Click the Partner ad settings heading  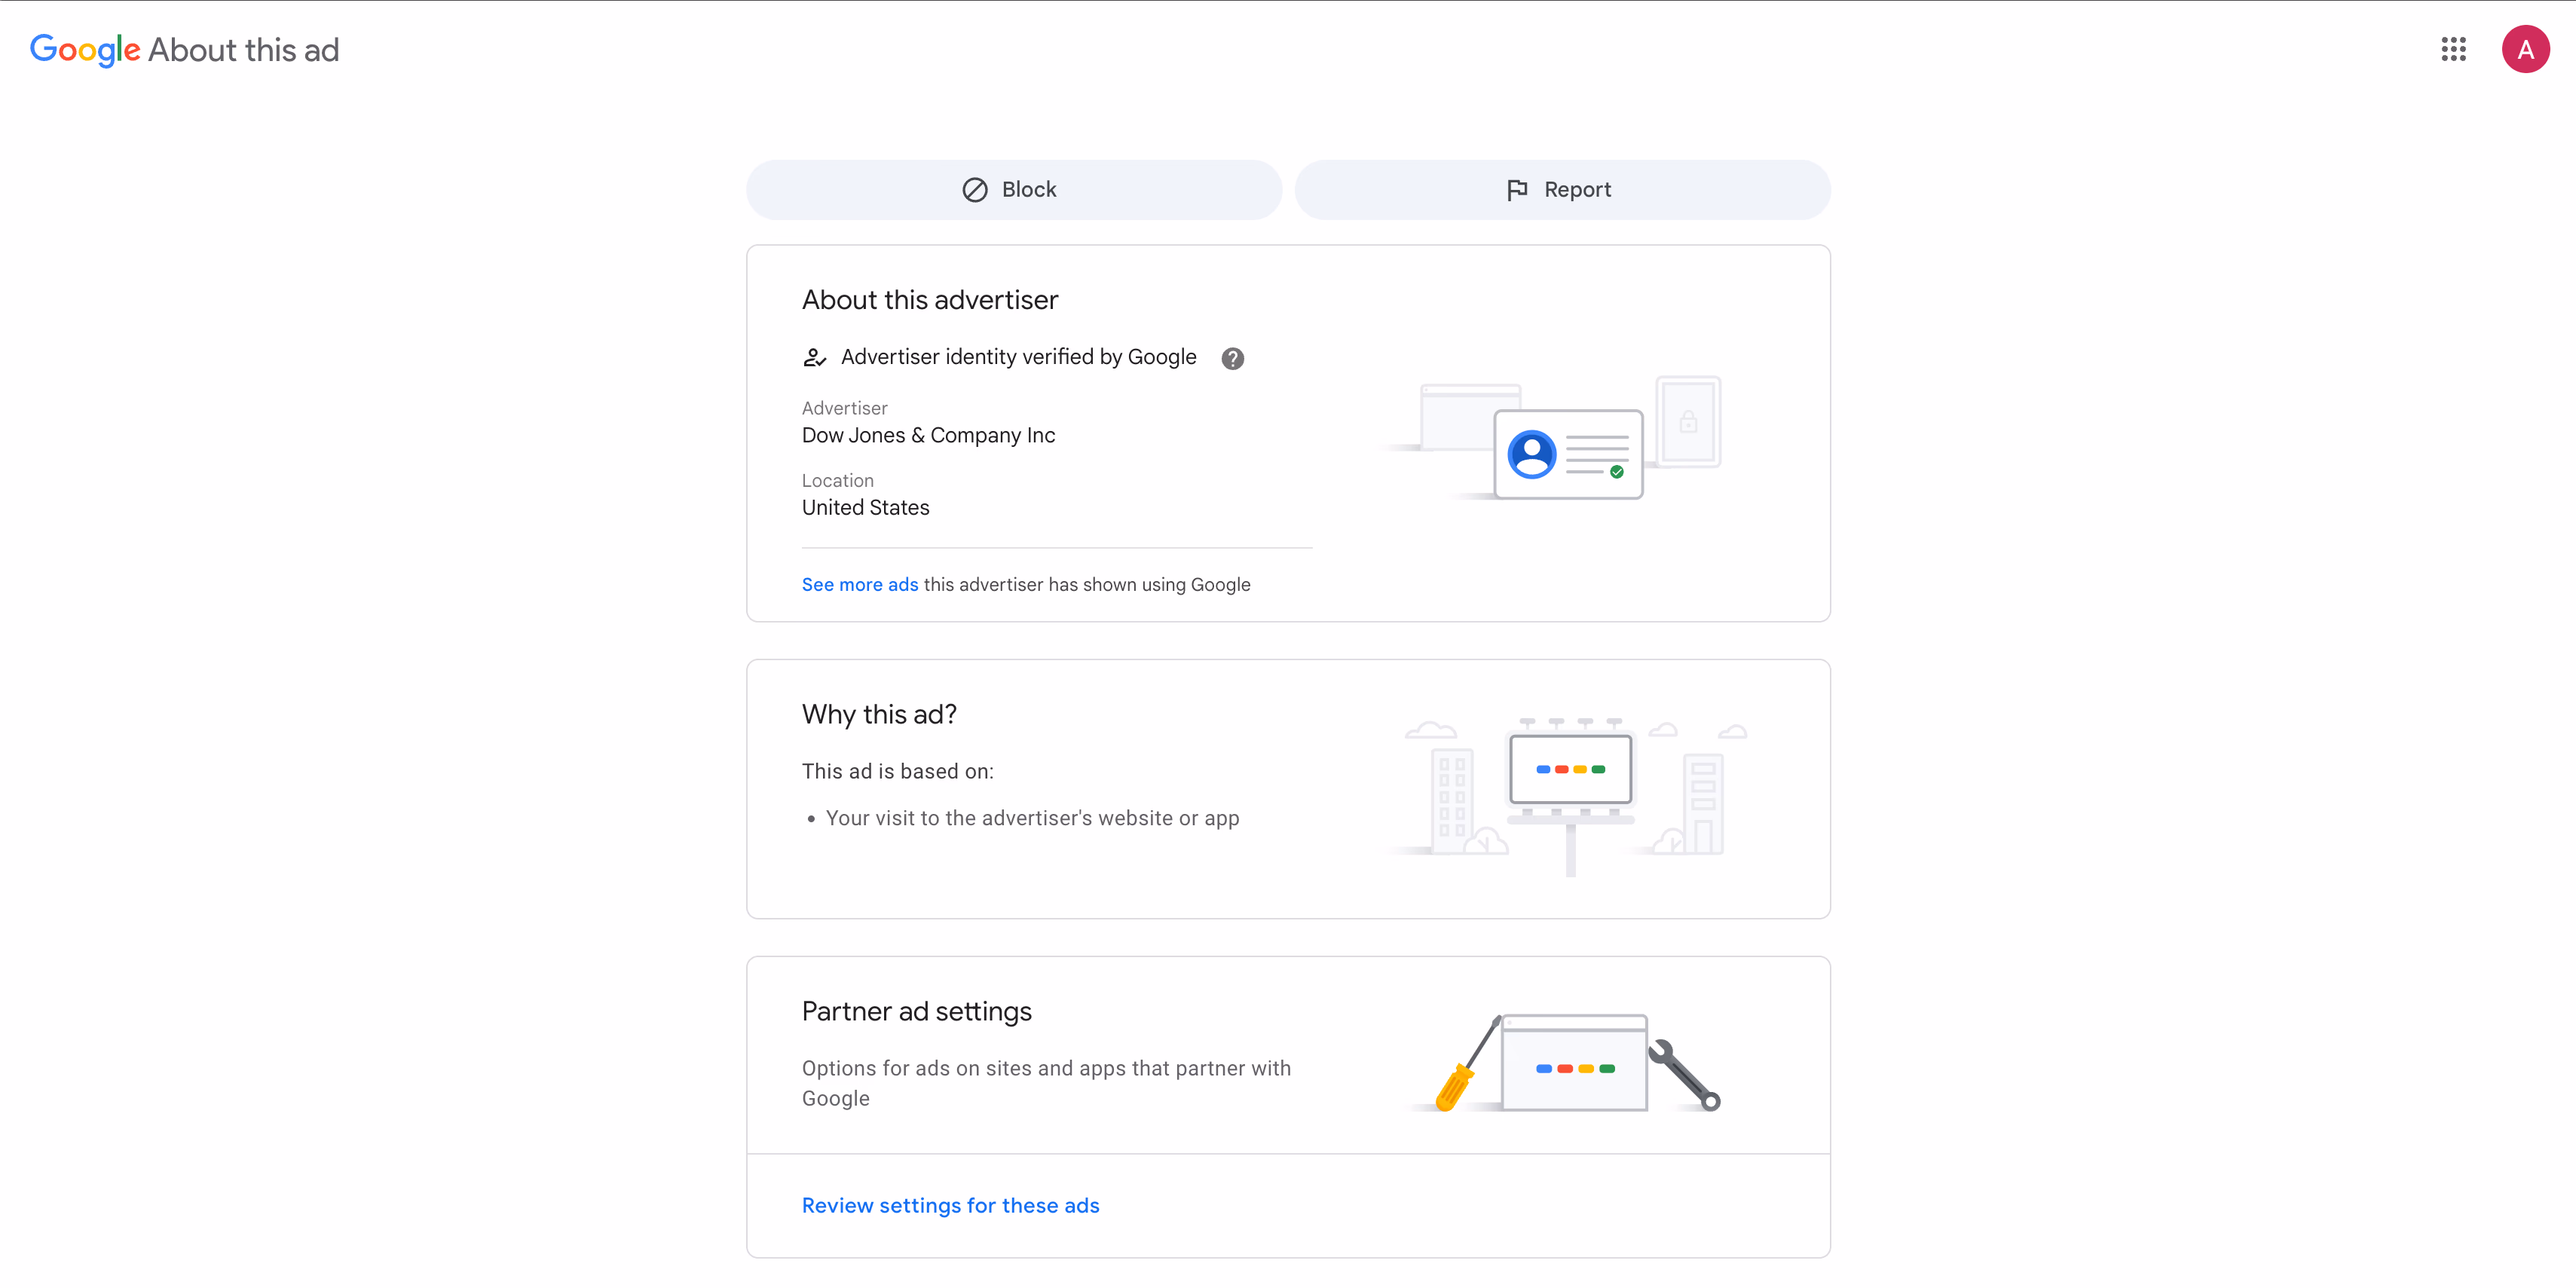(x=916, y=1011)
